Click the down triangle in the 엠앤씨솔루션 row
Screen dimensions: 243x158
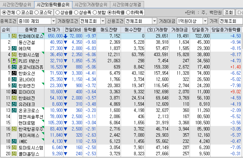click(65, 116)
